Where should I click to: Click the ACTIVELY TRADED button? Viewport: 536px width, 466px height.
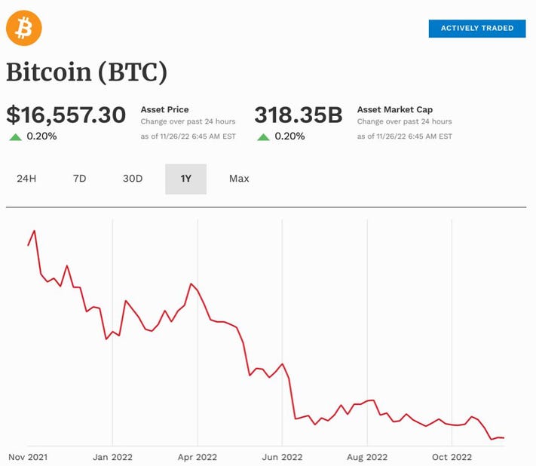(x=477, y=29)
